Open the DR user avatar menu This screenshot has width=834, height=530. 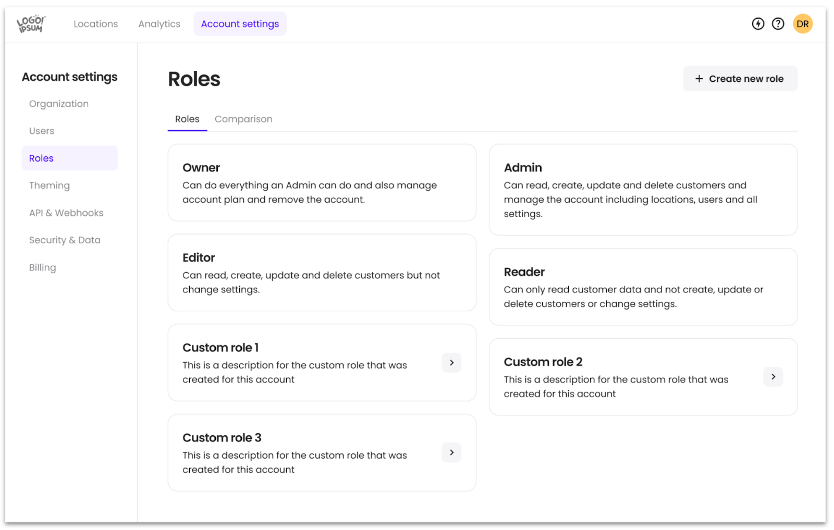(x=802, y=24)
